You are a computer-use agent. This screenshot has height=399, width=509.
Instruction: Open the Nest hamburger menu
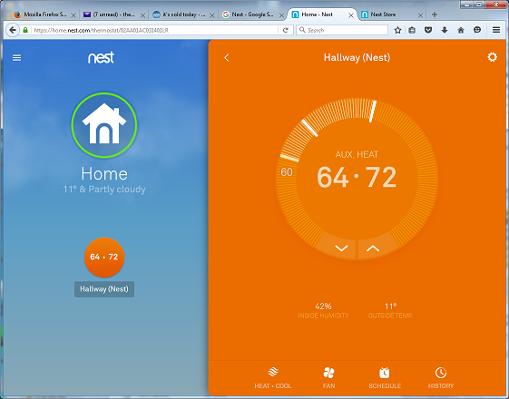point(16,58)
